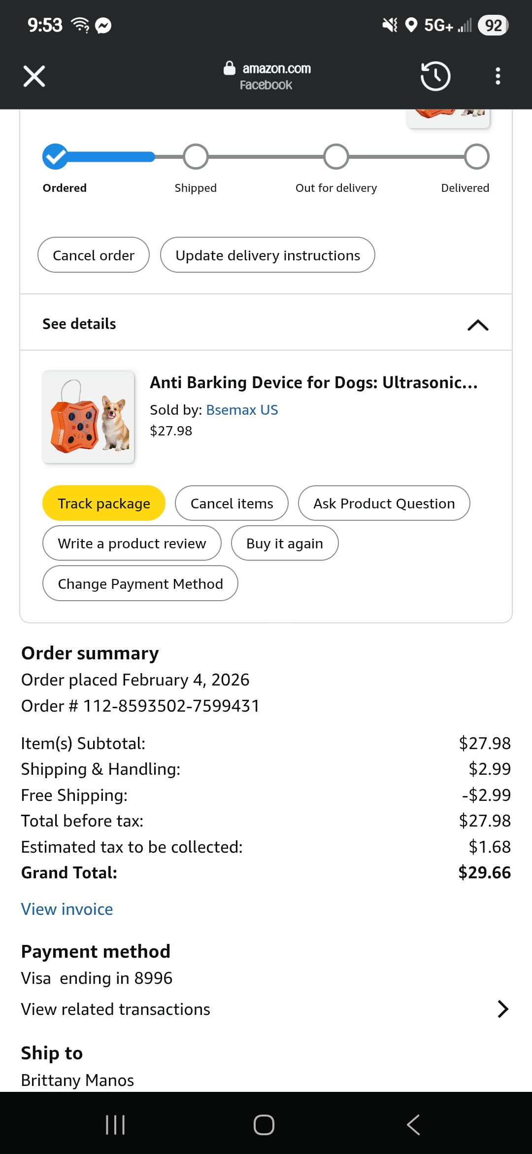Image resolution: width=532 pixels, height=1154 pixels.
Task: Tap the Bsemax US seller link
Action: 242,410
